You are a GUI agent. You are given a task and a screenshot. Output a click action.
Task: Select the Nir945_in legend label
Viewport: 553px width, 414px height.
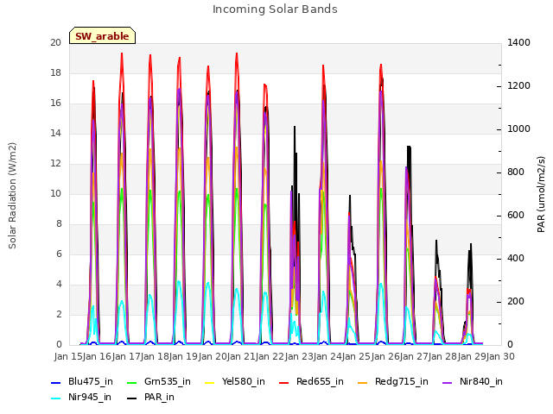coord(90,397)
